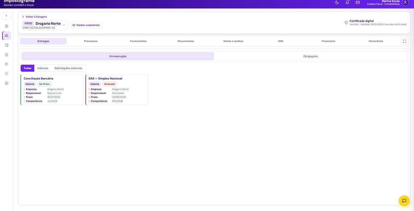Open the DAS — Simples Nacional card title
Viewport: 414px width, 211px height.
[105, 79]
